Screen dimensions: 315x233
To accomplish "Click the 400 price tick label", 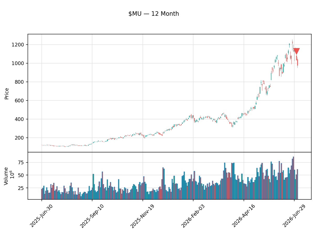I will [x=20, y=119].
